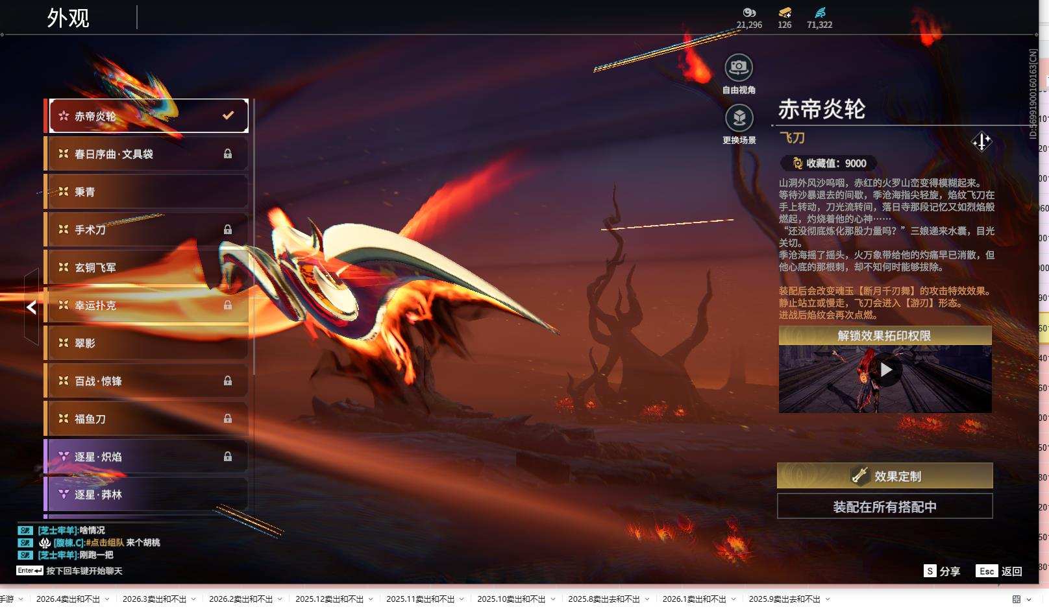Select the 秉青 skin row
Screen dimensions: 1049x609
click(147, 191)
